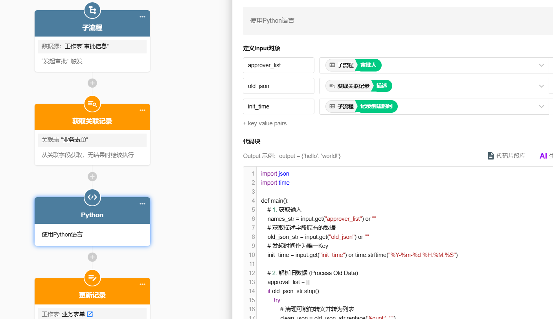Click the old_json key input field
Image resolution: width=553 pixels, height=319 pixels.
[x=279, y=86]
